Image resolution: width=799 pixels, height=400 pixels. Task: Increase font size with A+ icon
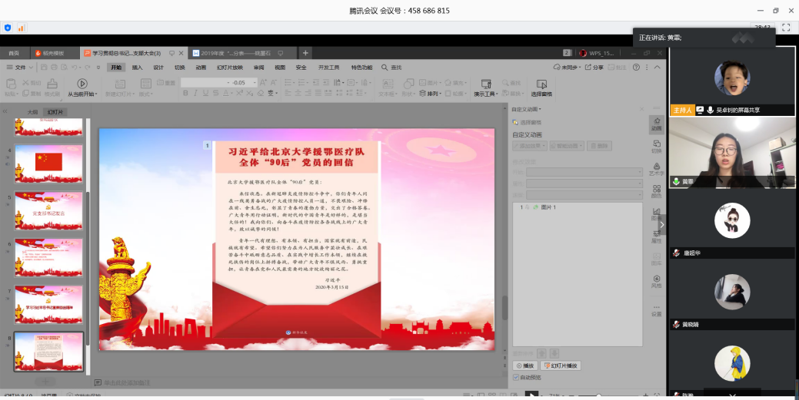[x=264, y=82]
